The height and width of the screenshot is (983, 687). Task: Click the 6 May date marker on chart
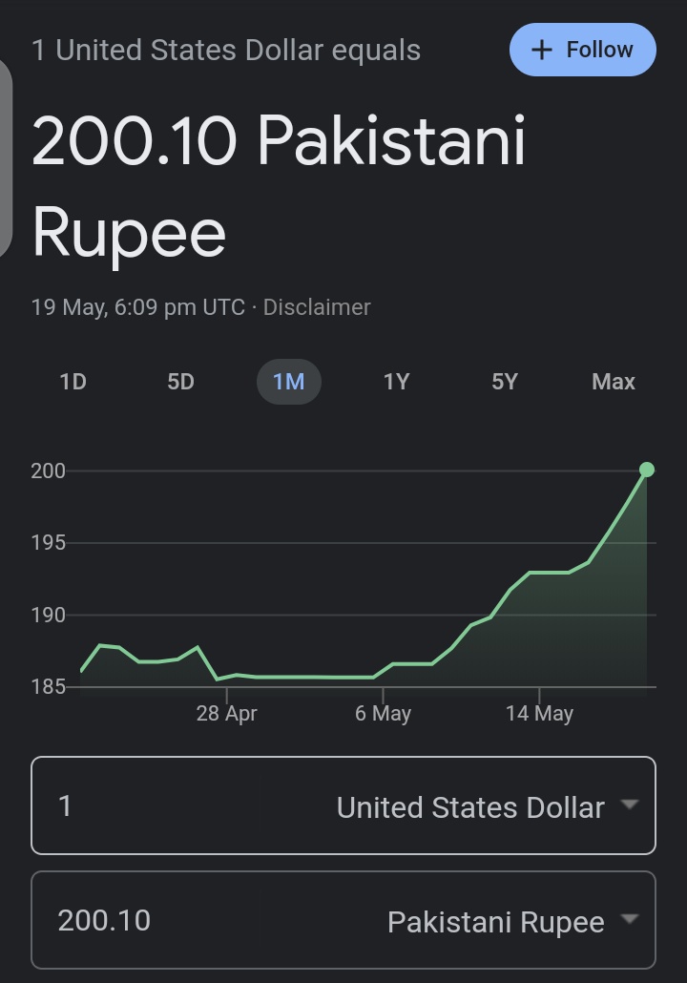383,714
